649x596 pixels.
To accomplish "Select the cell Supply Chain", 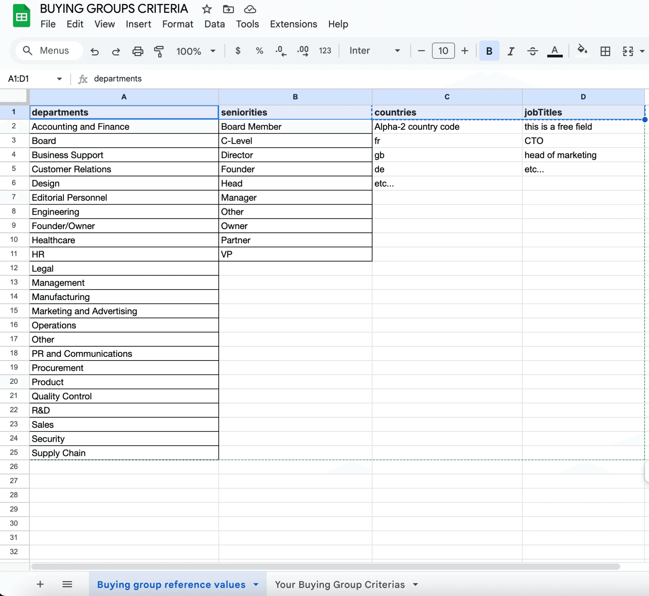I will (124, 453).
